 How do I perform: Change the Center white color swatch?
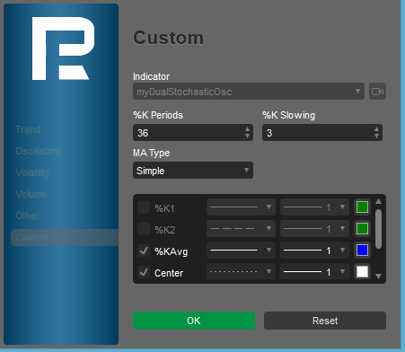coord(362,272)
